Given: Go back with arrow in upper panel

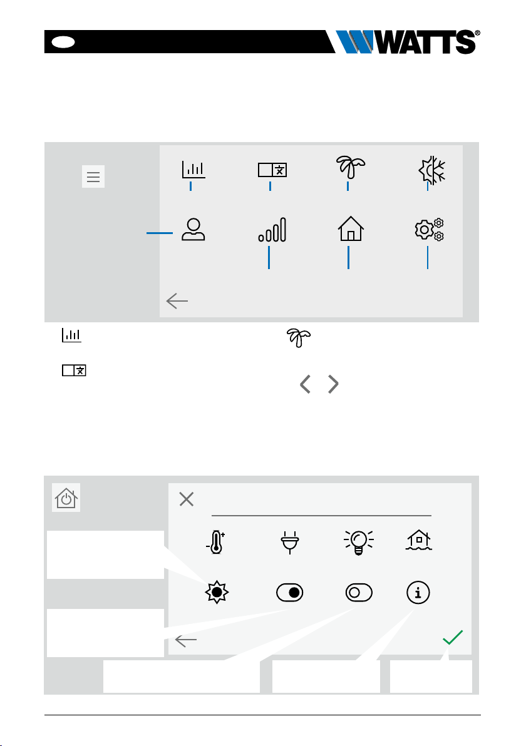Looking at the screenshot, I should click(177, 300).
